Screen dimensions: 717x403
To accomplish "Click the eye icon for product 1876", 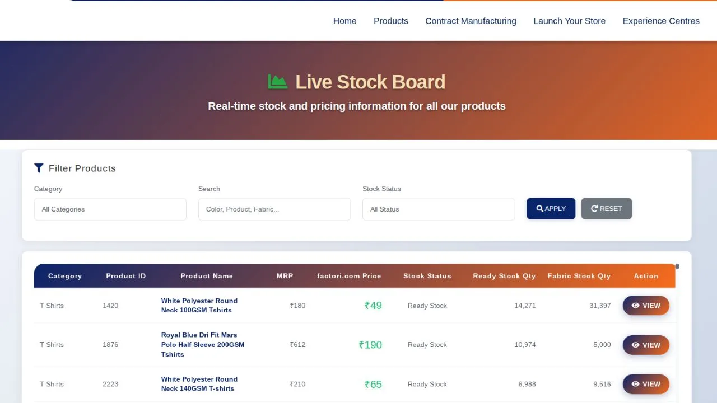I will pos(635,345).
